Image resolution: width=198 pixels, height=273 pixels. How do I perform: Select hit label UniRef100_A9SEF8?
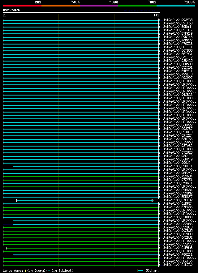click(178, 74)
